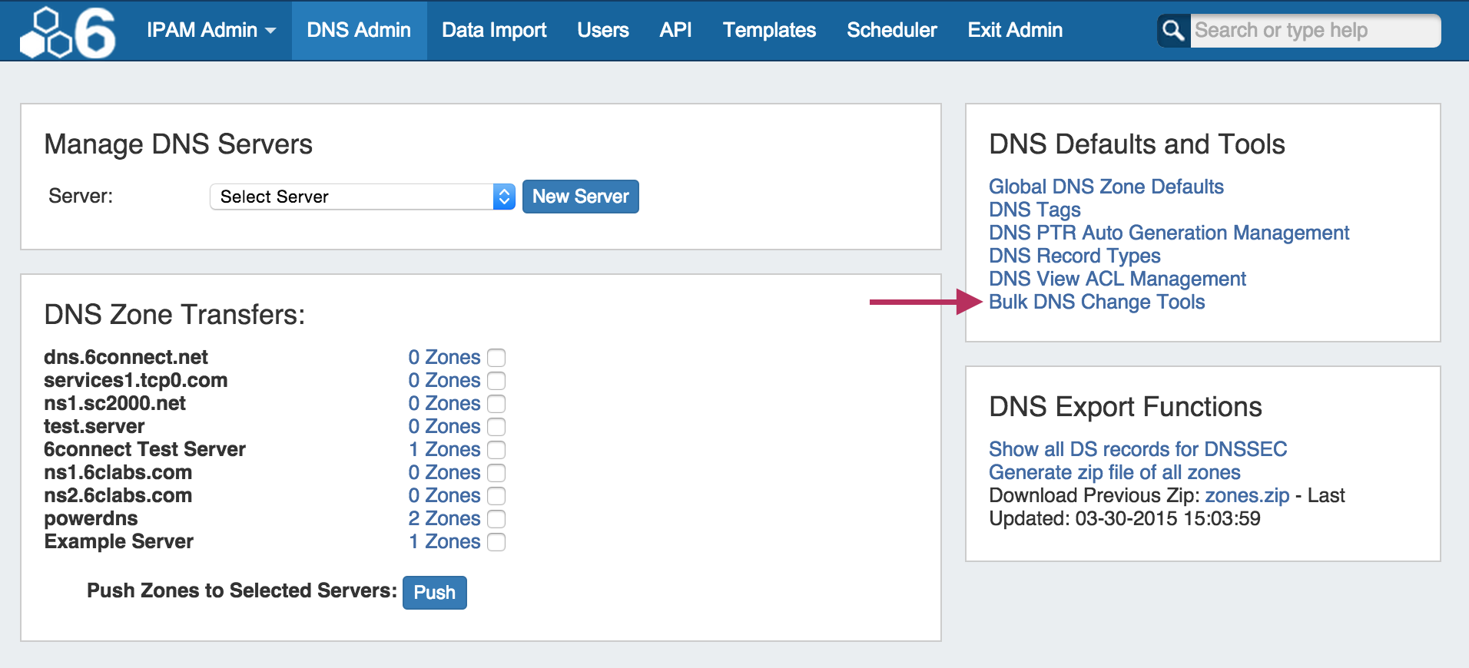Go to the Data Import page
Screen dimensions: 1469x668
494,31
